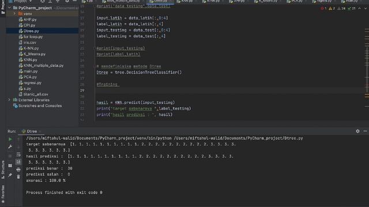
Task: Click the 'hasil = KNN.predict' code line
Action: coord(135,102)
